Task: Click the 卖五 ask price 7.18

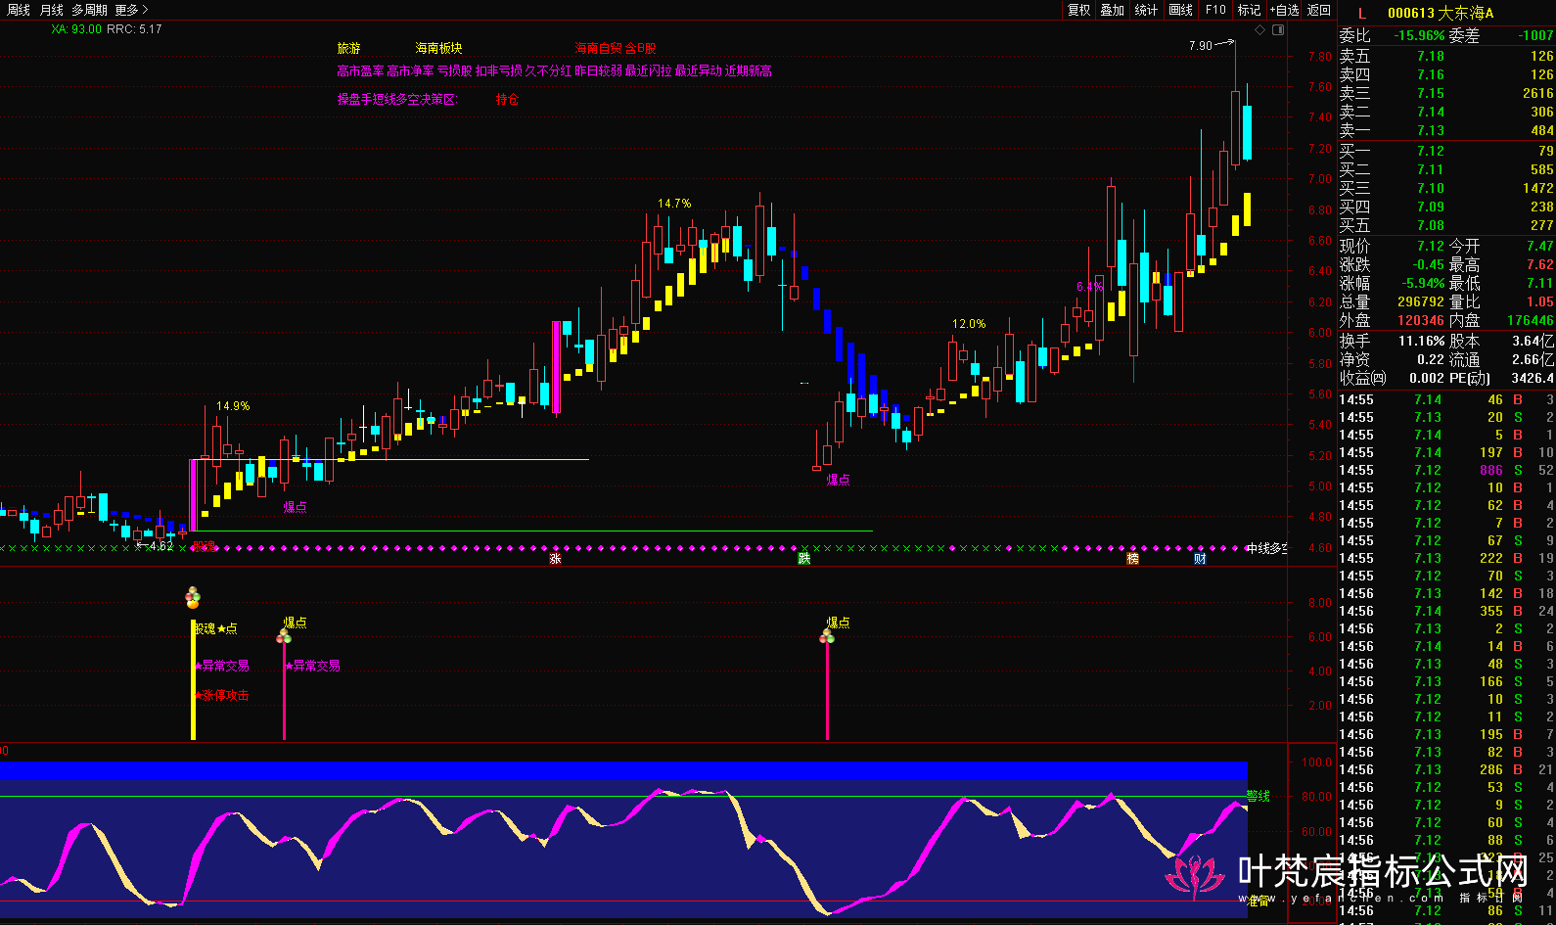Action: coord(1431,56)
